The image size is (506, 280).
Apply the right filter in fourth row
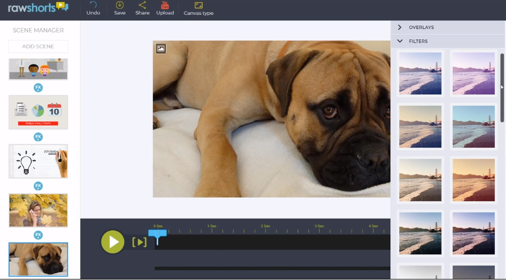[473, 233]
